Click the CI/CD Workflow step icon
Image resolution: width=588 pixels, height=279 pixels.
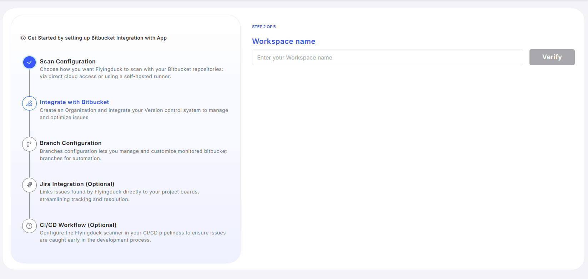[x=29, y=226]
